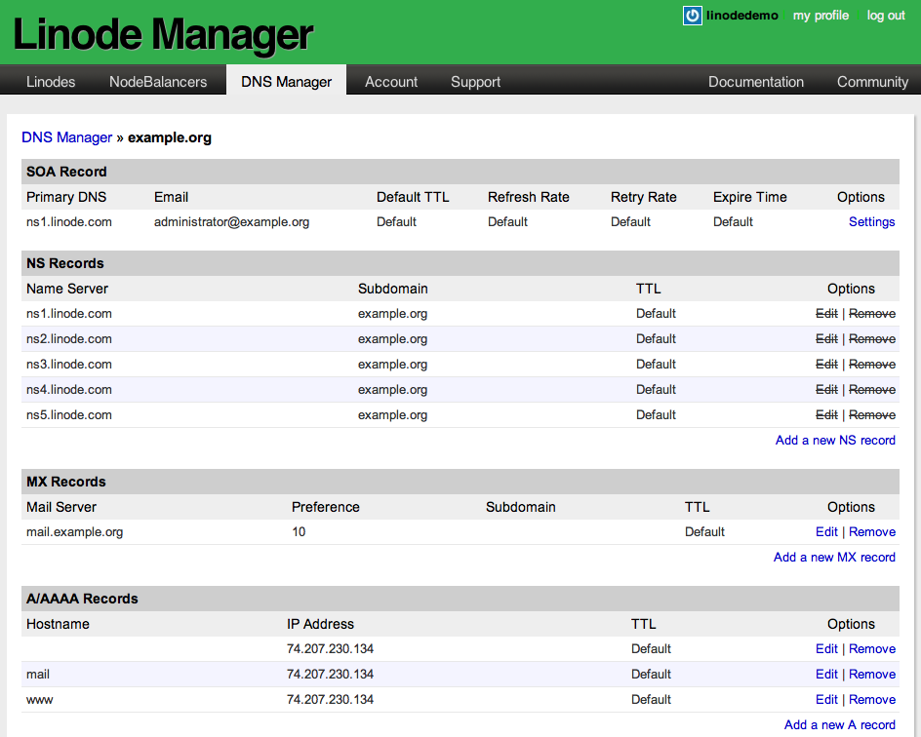Log out of the account
This screenshot has width=921, height=737.
click(886, 16)
